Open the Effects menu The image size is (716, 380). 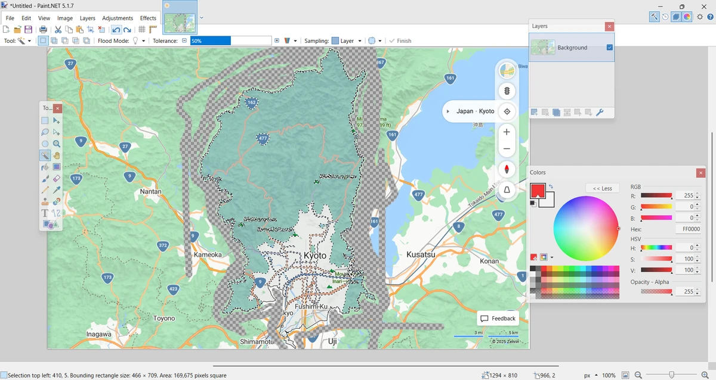point(149,18)
